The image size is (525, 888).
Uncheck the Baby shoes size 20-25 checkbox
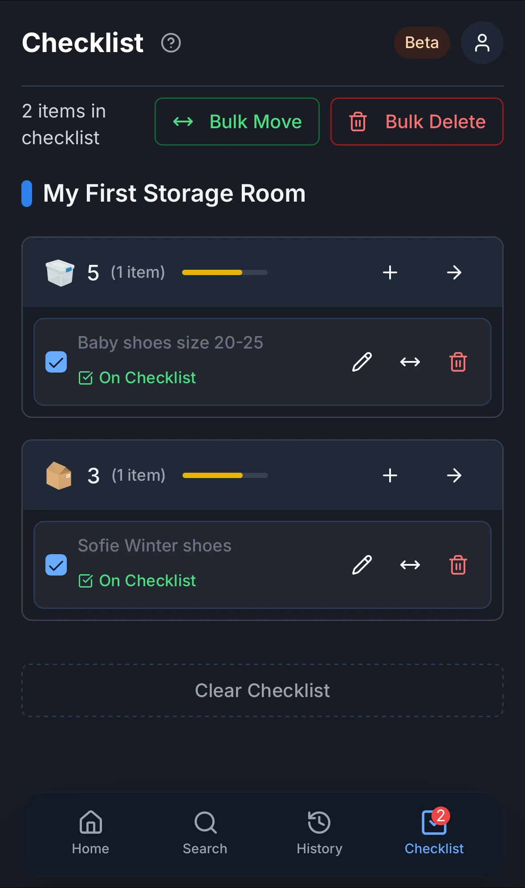point(56,362)
